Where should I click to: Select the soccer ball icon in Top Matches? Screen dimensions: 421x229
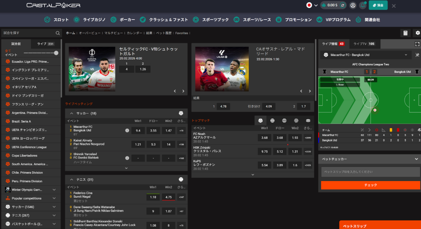point(260,121)
